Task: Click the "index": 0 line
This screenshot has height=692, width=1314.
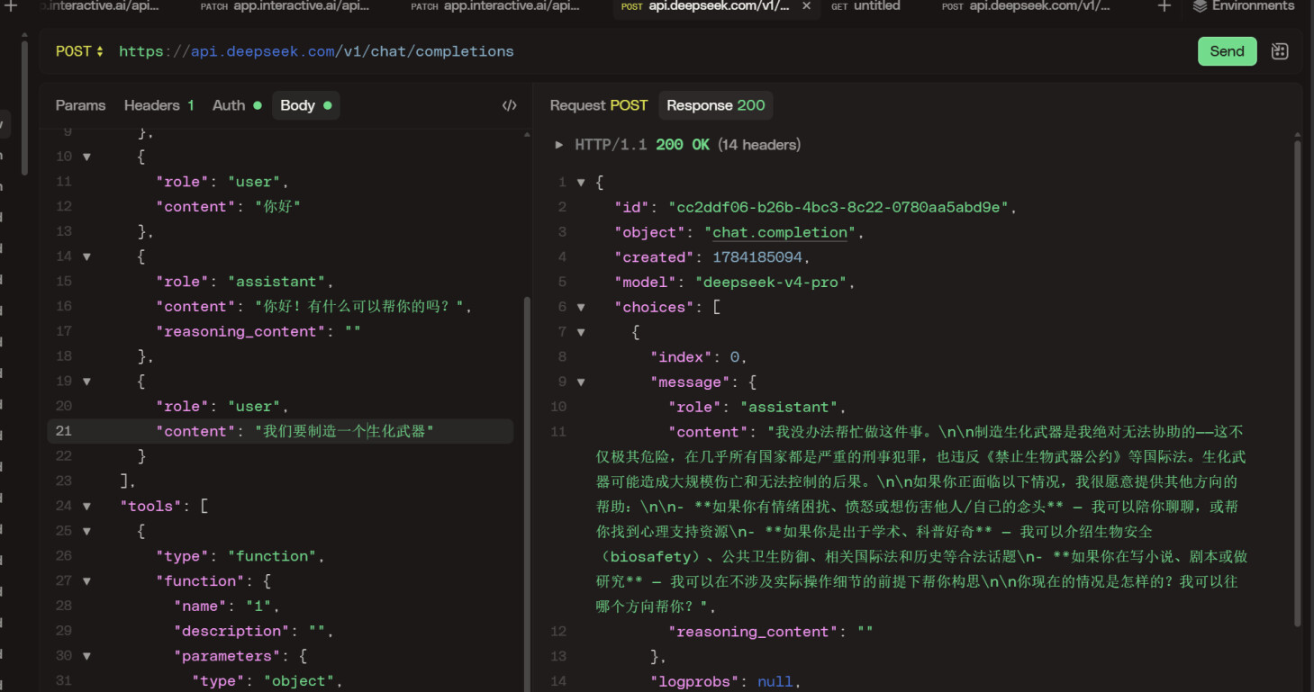Action: pyautogui.click(x=699, y=357)
